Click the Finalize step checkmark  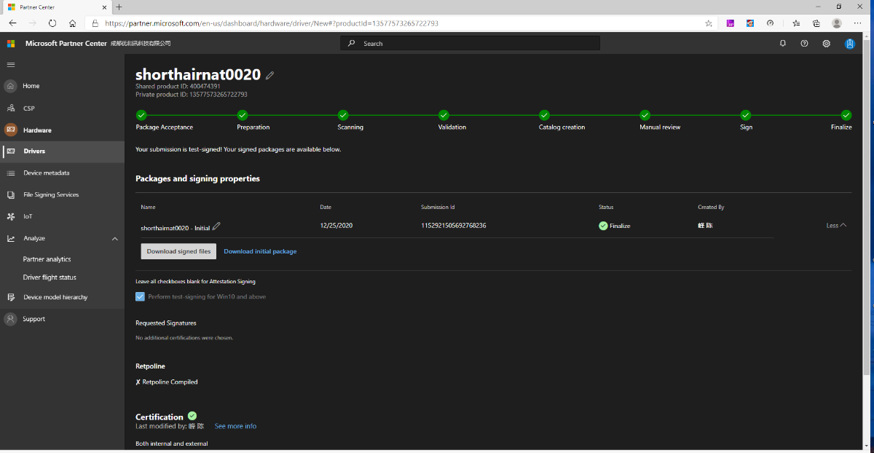pos(846,115)
